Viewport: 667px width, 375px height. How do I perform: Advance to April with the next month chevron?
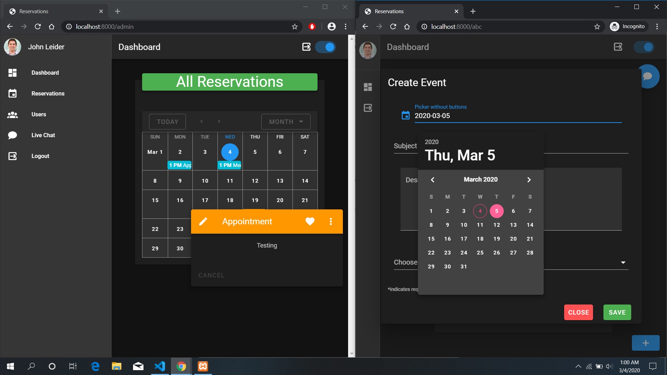tap(529, 180)
